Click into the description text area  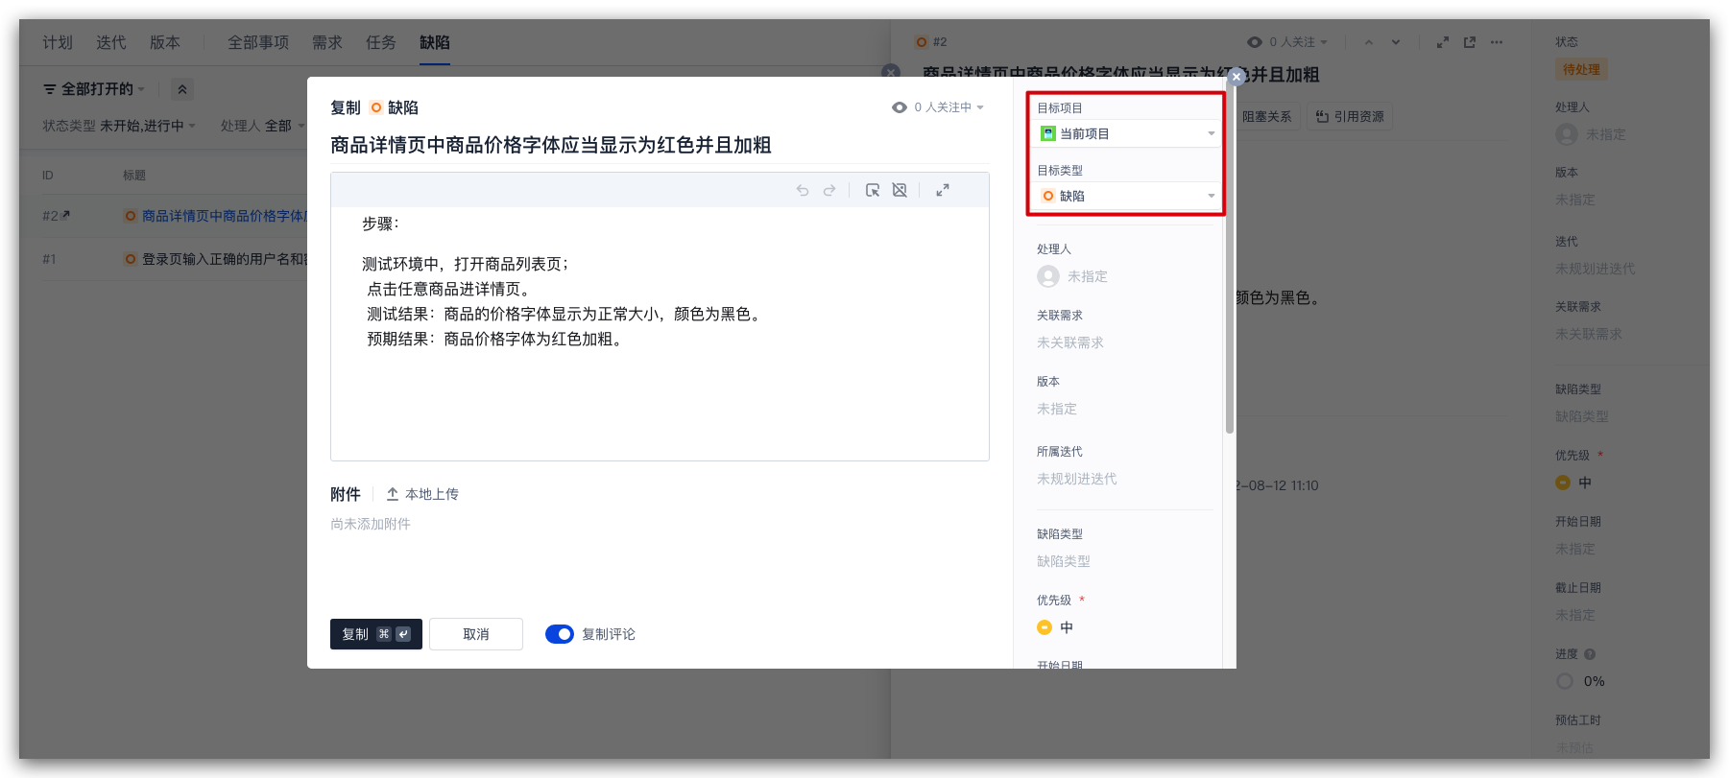click(x=660, y=333)
